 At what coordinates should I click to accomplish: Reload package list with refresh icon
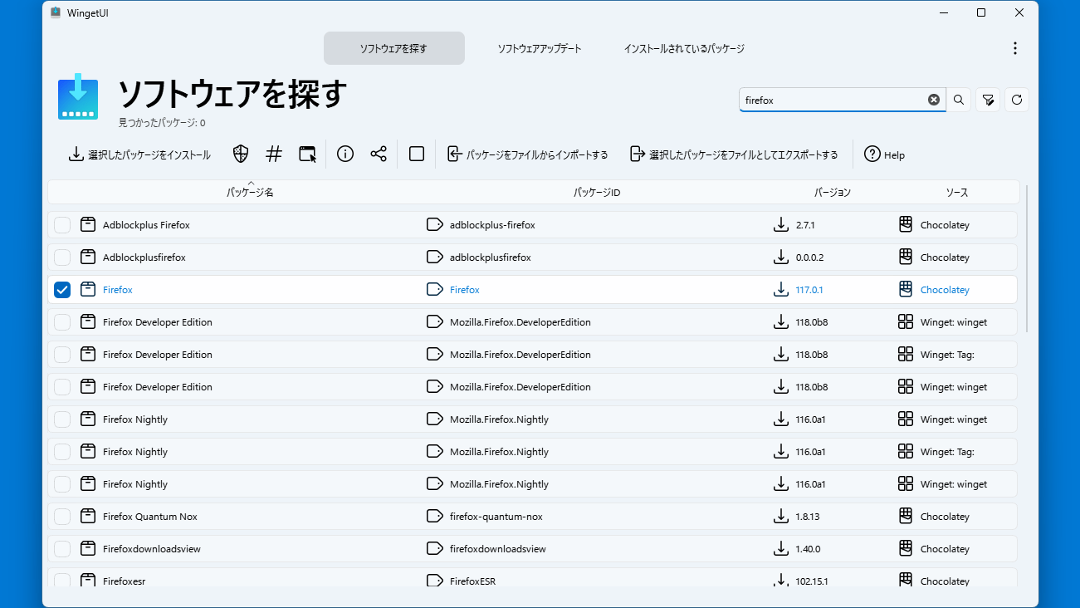tap(1017, 100)
